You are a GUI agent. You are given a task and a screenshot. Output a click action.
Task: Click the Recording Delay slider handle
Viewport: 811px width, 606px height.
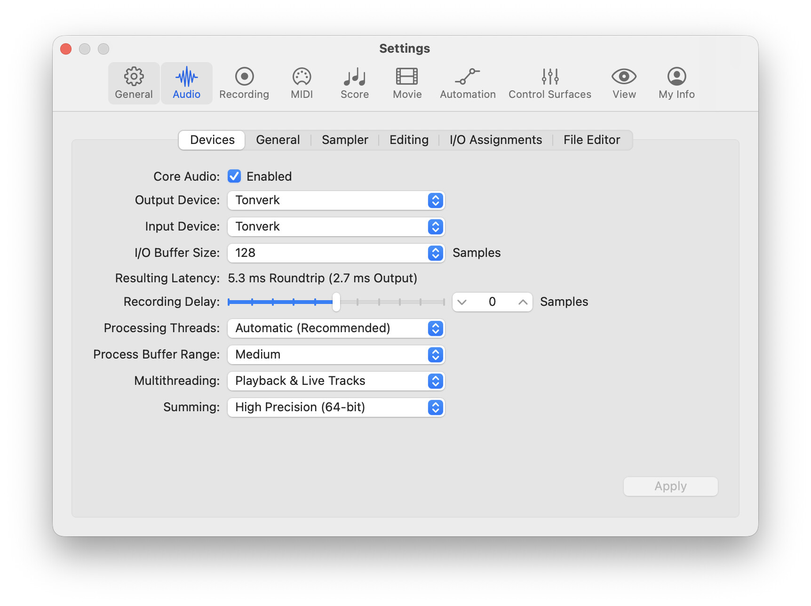pos(336,302)
